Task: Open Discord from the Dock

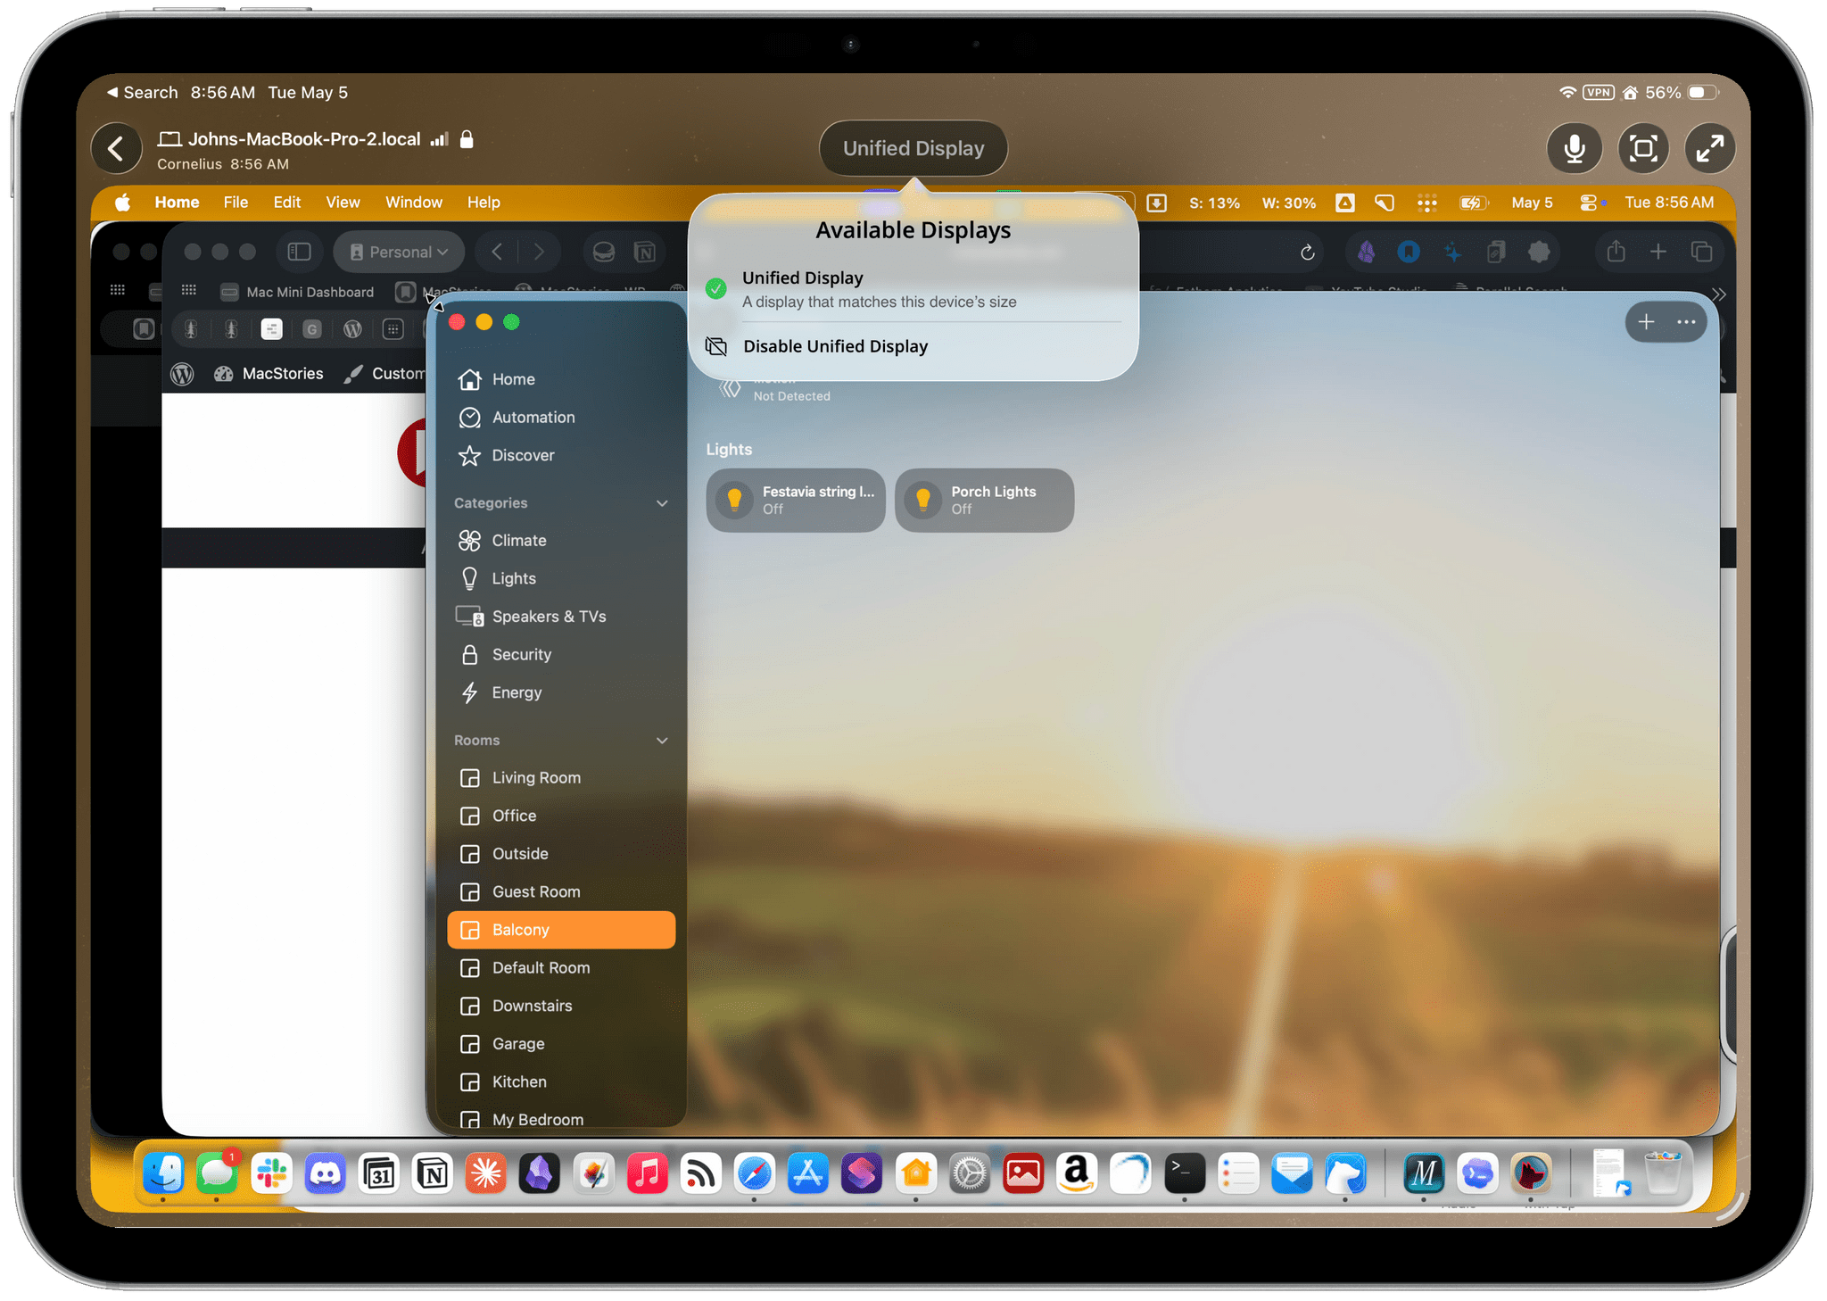Action: (325, 1173)
